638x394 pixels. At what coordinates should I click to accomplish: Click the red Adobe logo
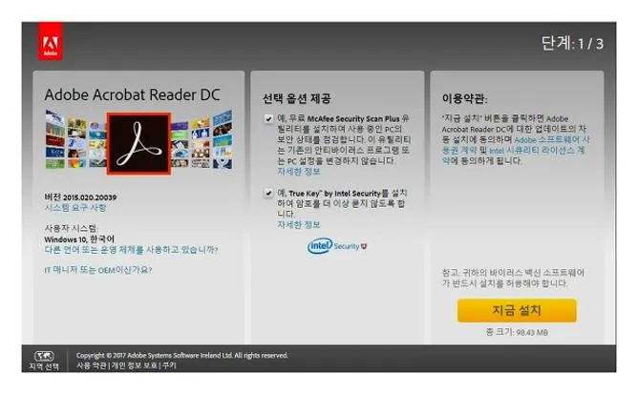coord(51,42)
